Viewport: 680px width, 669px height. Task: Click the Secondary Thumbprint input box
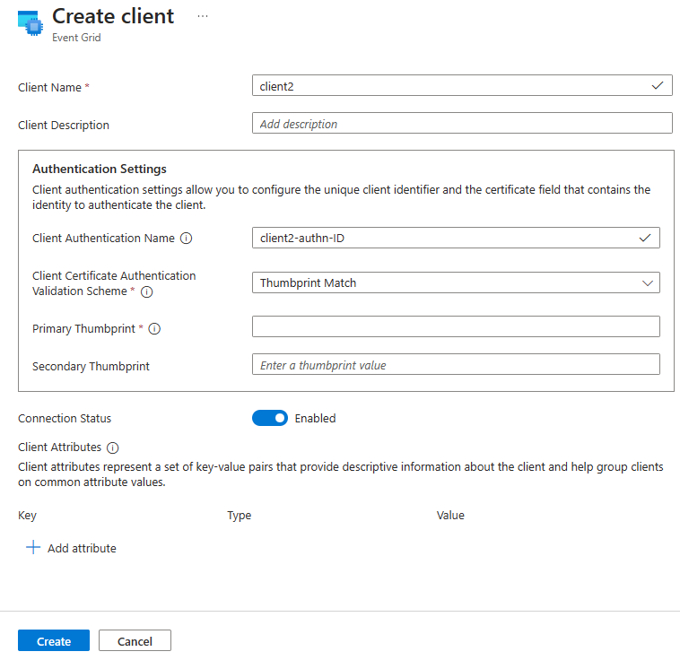click(x=456, y=365)
